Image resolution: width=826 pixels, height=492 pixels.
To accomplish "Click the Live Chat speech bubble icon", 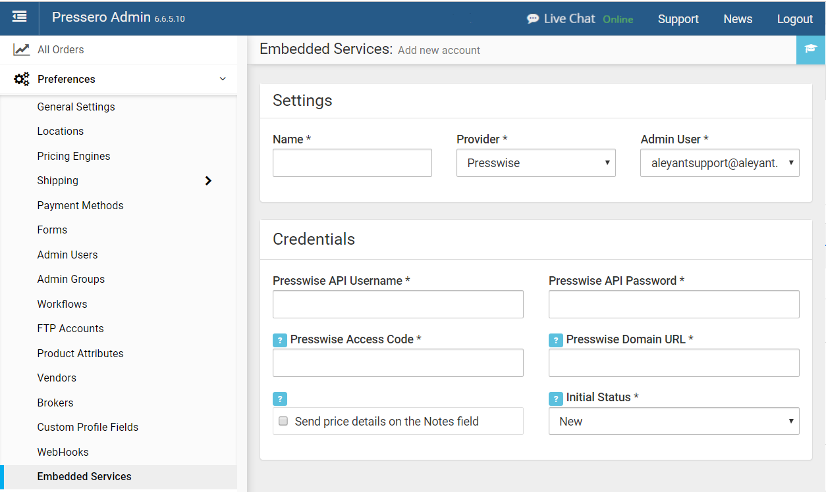I will (533, 19).
